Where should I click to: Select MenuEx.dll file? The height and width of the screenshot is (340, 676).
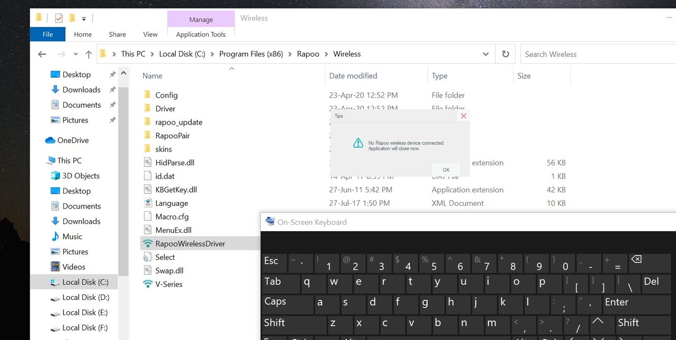click(x=173, y=230)
